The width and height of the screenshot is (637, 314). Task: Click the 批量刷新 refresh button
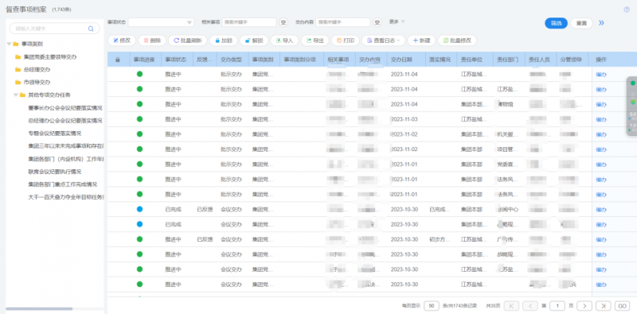(188, 41)
